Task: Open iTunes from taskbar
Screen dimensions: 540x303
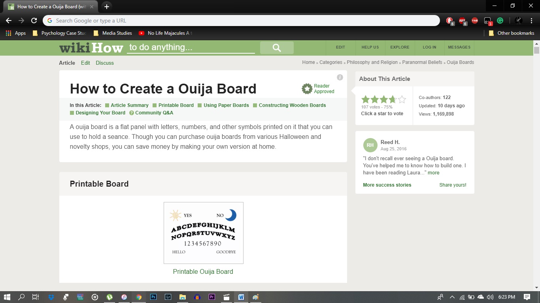Action: [124, 297]
